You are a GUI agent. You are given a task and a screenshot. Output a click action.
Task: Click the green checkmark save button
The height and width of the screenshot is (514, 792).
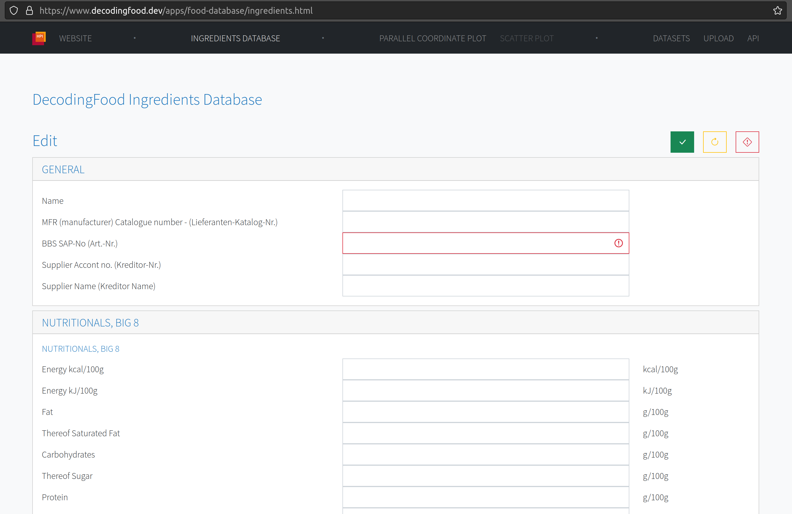(x=682, y=142)
